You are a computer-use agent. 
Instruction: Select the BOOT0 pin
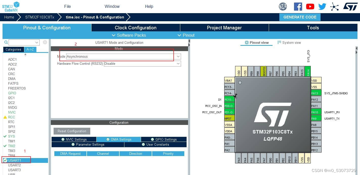pos(263,71)
